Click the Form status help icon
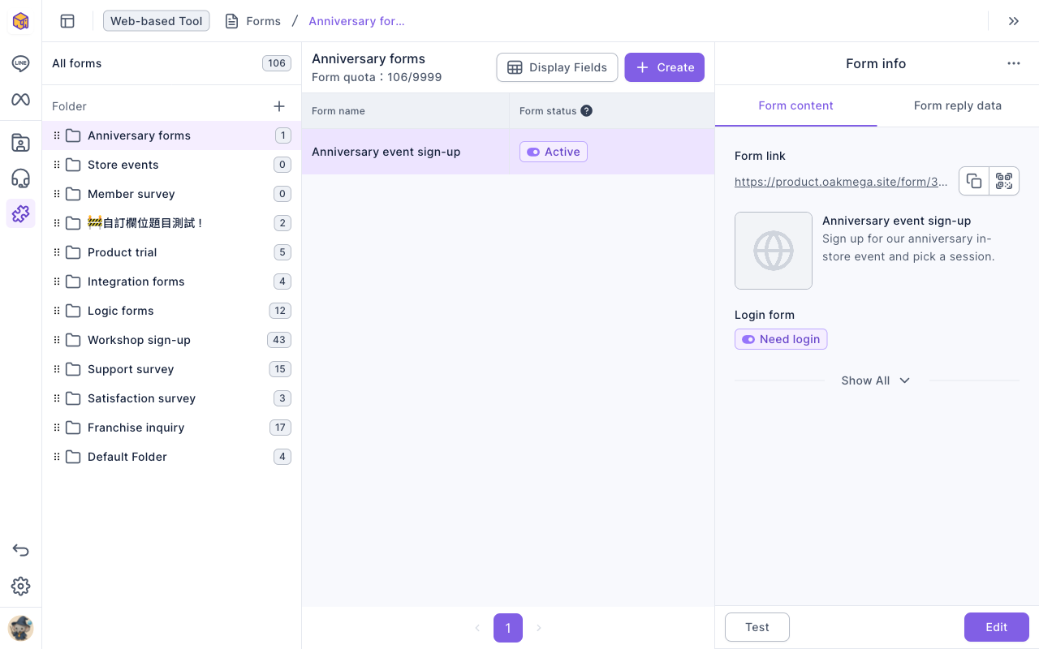 click(x=586, y=111)
